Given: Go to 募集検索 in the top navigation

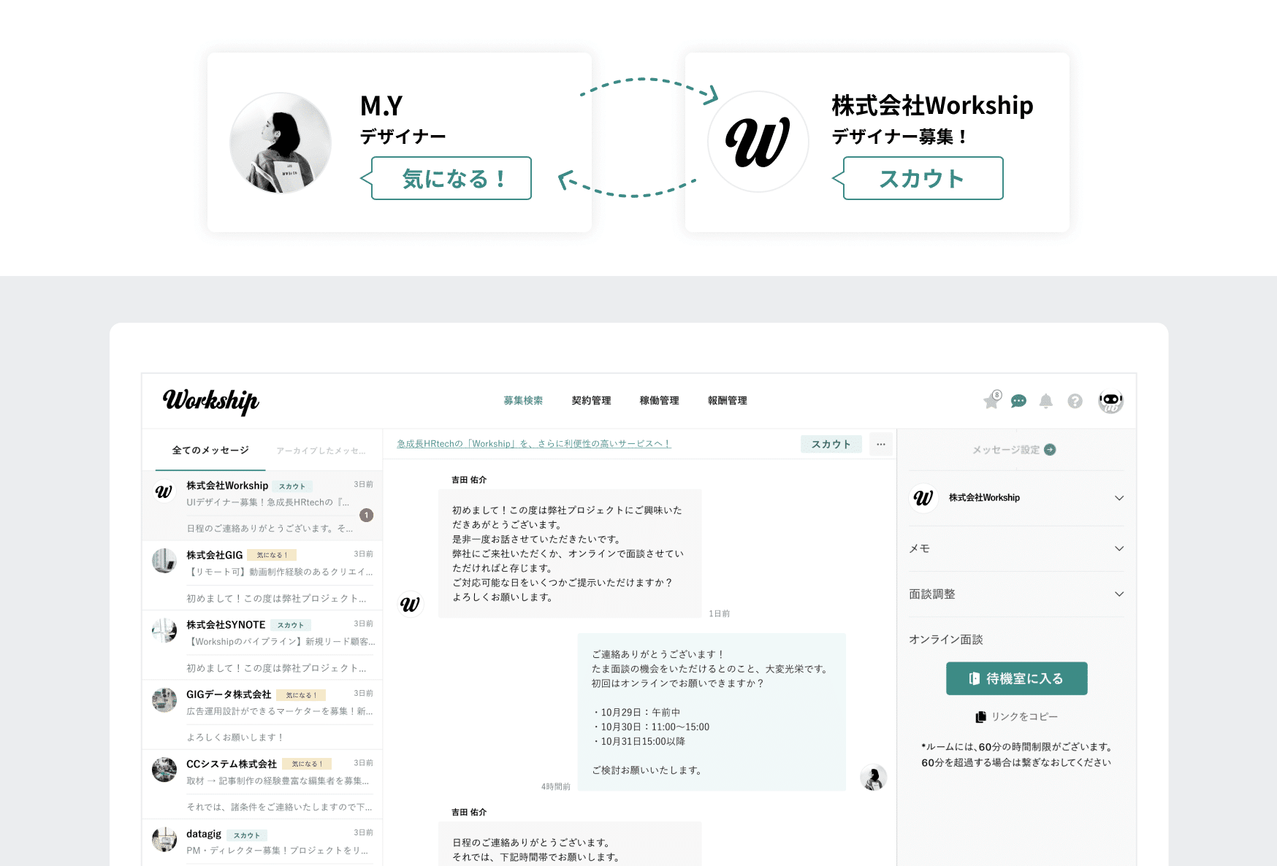Looking at the screenshot, I should 523,400.
